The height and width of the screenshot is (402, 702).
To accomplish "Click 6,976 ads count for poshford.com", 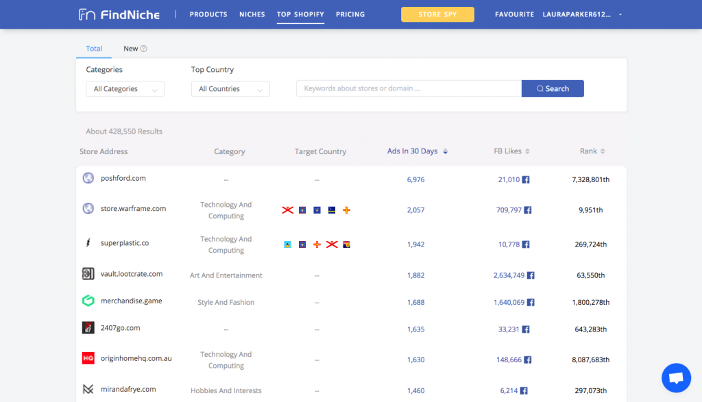I will click(x=415, y=179).
